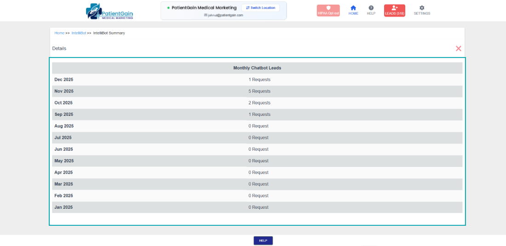Close Details panel with red X

(x=458, y=48)
